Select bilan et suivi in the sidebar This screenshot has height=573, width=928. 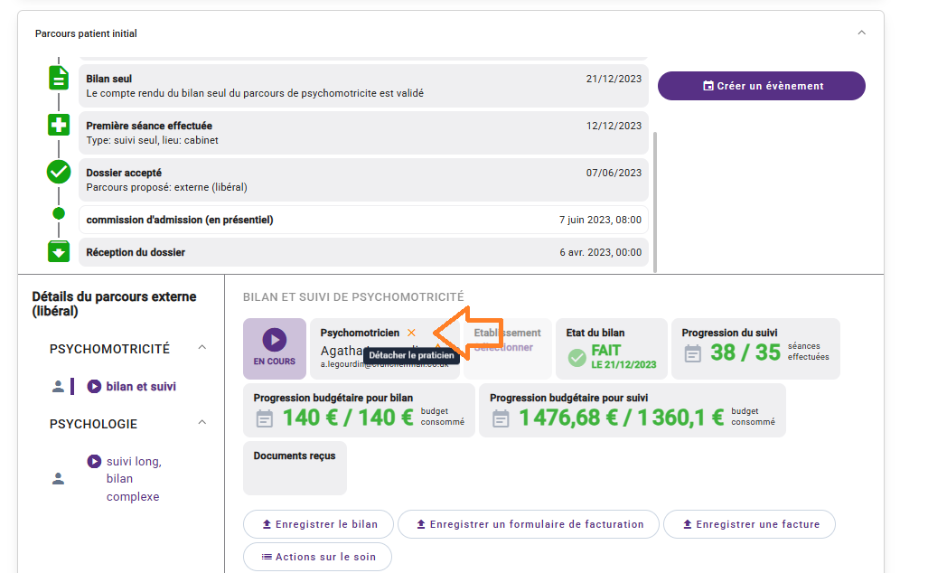pos(140,387)
